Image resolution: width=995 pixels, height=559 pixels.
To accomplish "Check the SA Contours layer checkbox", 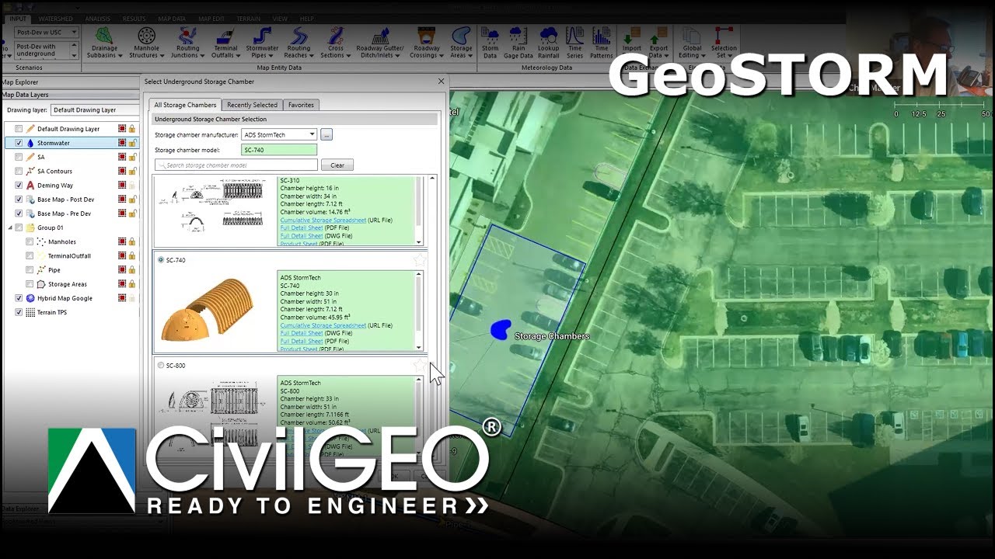I will (x=19, y=171).
